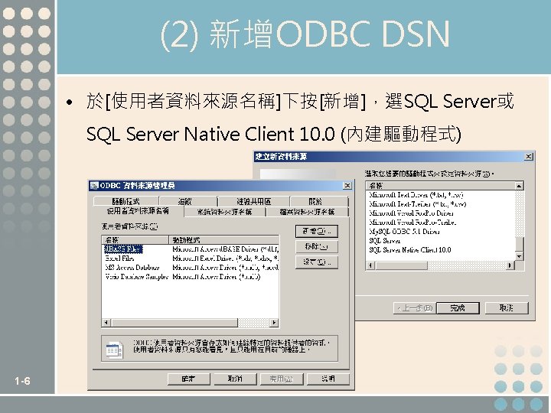Click the data source info icon at dialog bottom

click(114, 350)
